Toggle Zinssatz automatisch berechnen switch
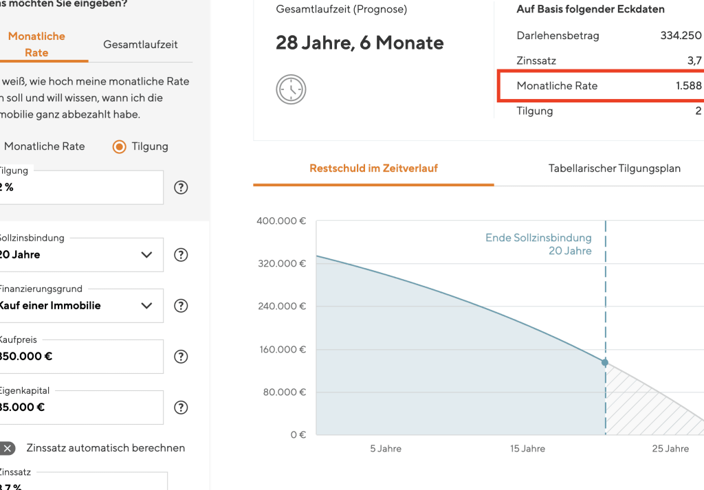Viewport: 704px width, 490px height. [x=7, y=448]
